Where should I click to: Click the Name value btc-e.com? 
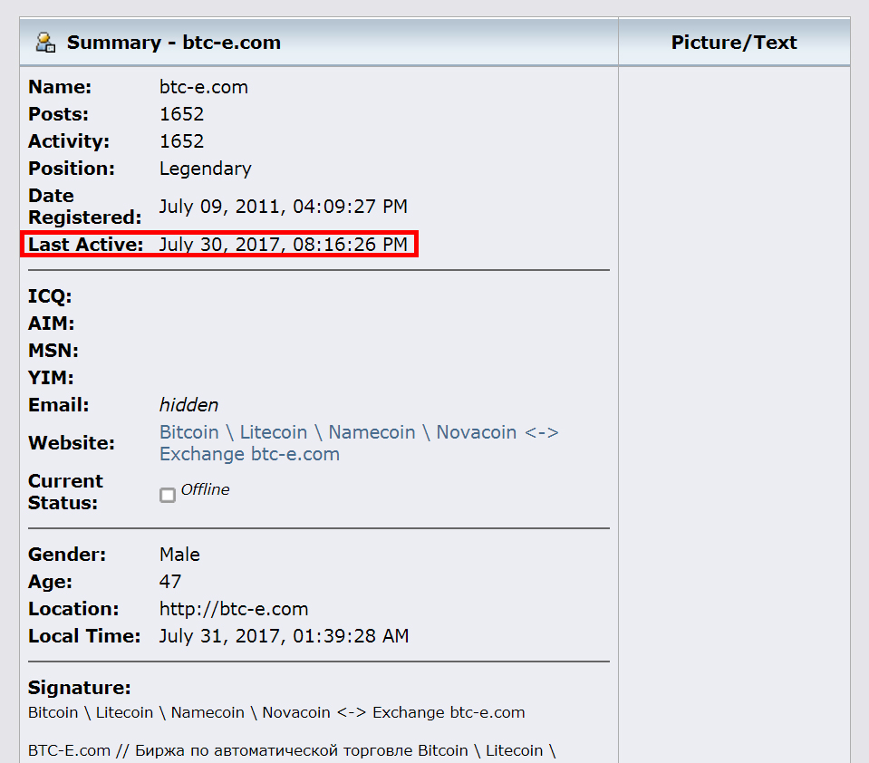[203, 87]
